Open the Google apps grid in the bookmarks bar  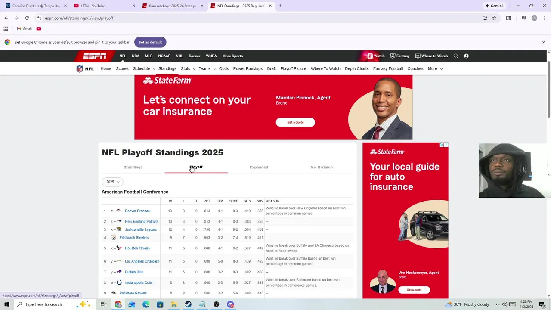pos(6,29)
